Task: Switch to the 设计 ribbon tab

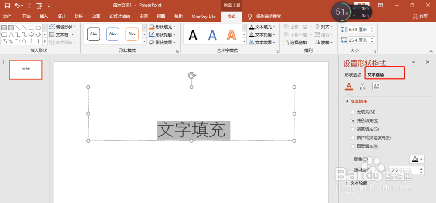Action: point(61,17)
